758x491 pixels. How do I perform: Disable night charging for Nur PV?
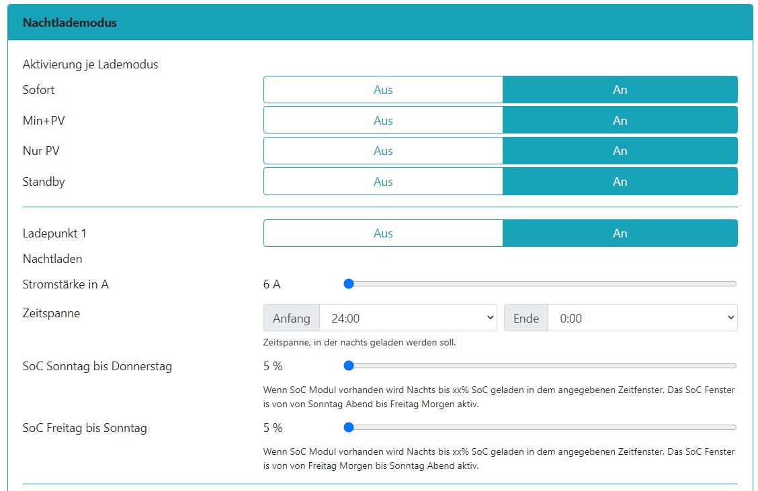point(383,151)
